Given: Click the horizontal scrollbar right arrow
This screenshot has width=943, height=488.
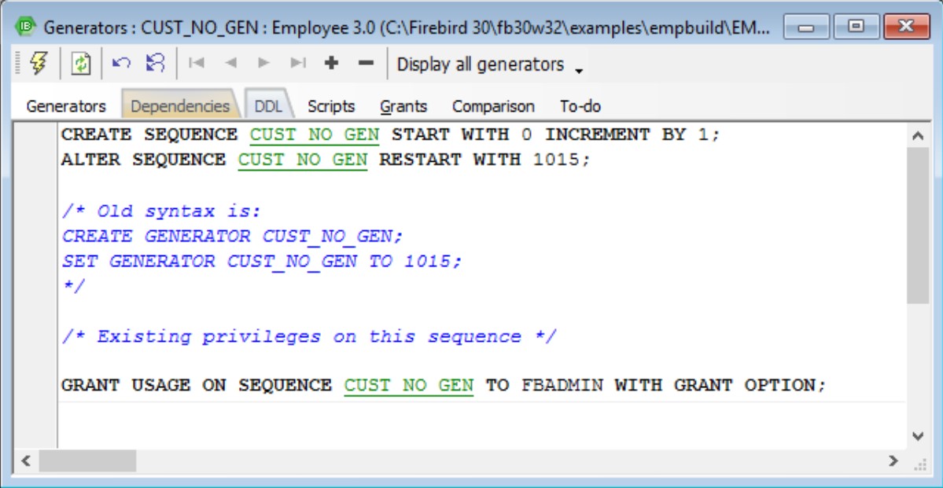Looking at the screenshot, I should 893,460.
